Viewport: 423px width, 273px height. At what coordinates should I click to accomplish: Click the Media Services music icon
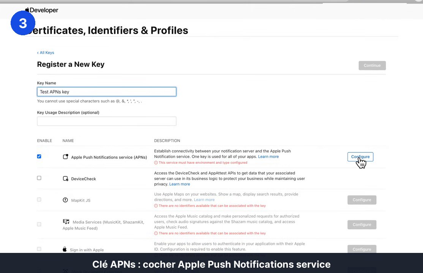[66, 221]
